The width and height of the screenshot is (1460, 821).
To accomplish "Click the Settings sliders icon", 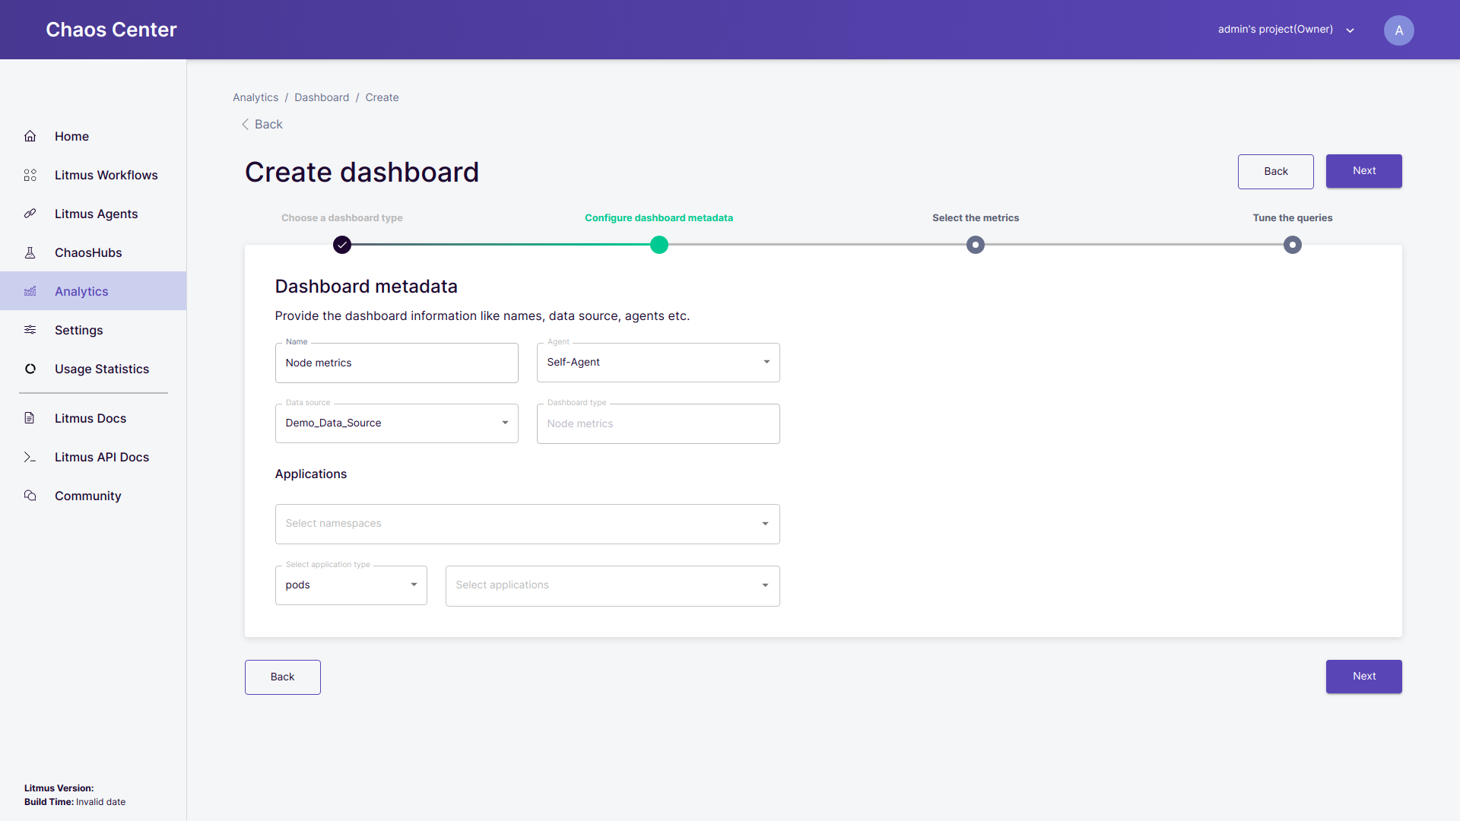I will point(30,330).
